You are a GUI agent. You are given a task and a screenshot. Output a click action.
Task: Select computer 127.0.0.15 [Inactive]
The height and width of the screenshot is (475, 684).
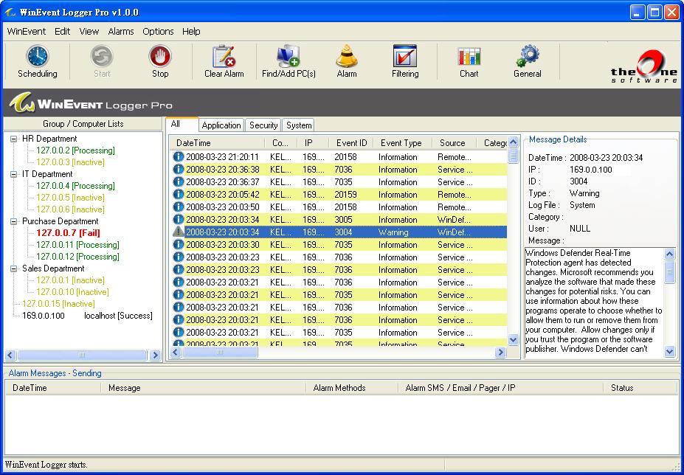pyautogui.click(x=58, y=304)
